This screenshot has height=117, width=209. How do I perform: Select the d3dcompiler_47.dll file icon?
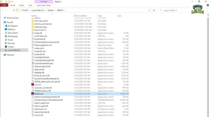(33, 66)
